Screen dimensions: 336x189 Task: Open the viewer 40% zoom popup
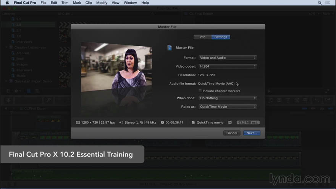click(x=314, y=14)
